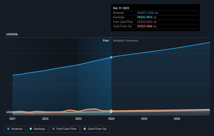Click the Free Cash Flow label in tooltip
The height and width of the screenshot is (136, 214).
point(123,22)
